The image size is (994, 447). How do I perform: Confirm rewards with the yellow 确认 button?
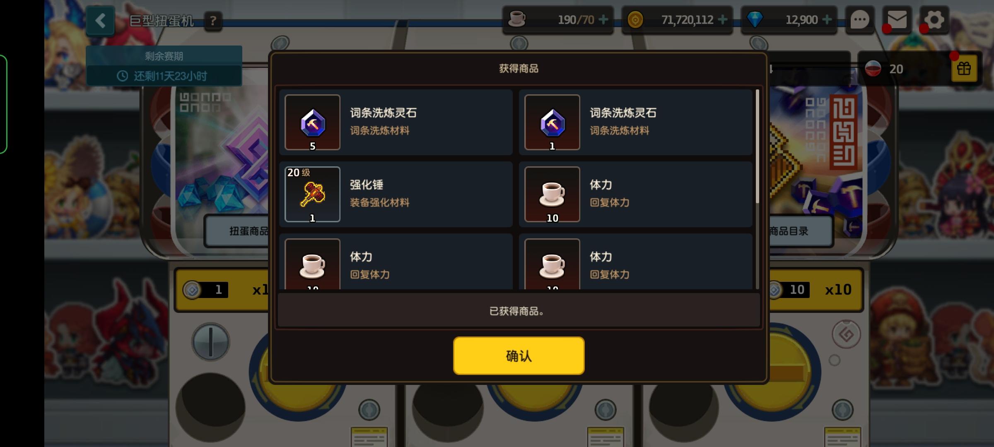(x=519, y=356)
